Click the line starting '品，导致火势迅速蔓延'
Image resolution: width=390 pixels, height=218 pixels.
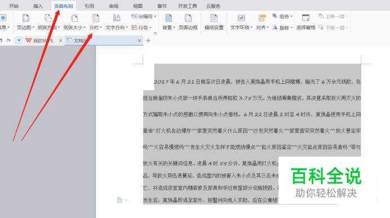pos(211,176)
